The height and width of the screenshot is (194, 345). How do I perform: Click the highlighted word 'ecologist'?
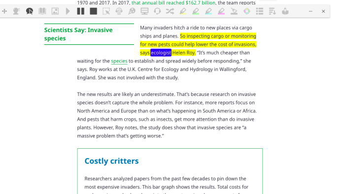[x=161, y=53]
